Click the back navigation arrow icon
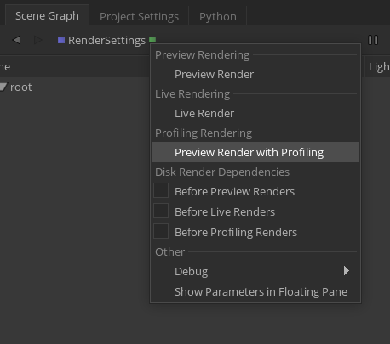This screenshot has width=390, height=344. (x=16, y=40)
